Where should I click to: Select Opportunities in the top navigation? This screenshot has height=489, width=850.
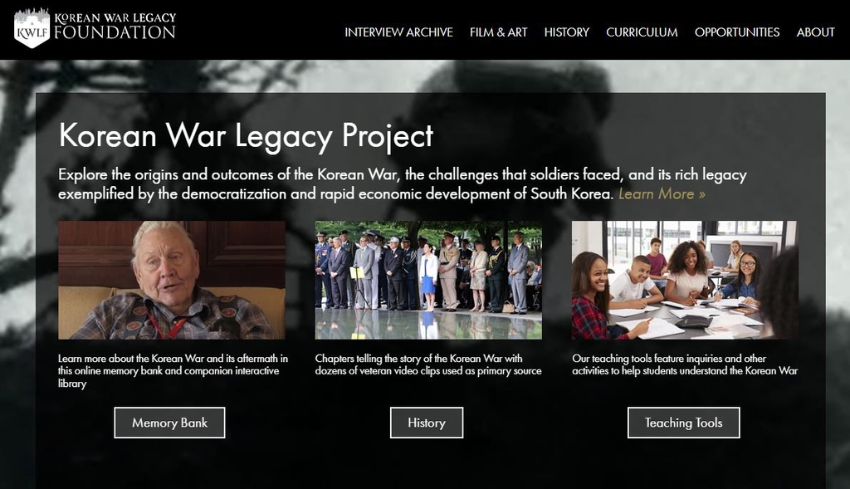737,32
